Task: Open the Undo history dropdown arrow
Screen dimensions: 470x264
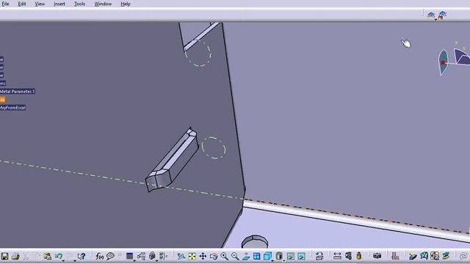Action: pos(63,261)
